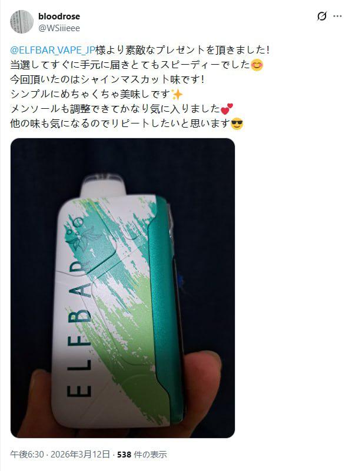This screenshot has height=471, width=352.
Task: Click the sparkles emoji icon
Action: [x=177, y=94]
